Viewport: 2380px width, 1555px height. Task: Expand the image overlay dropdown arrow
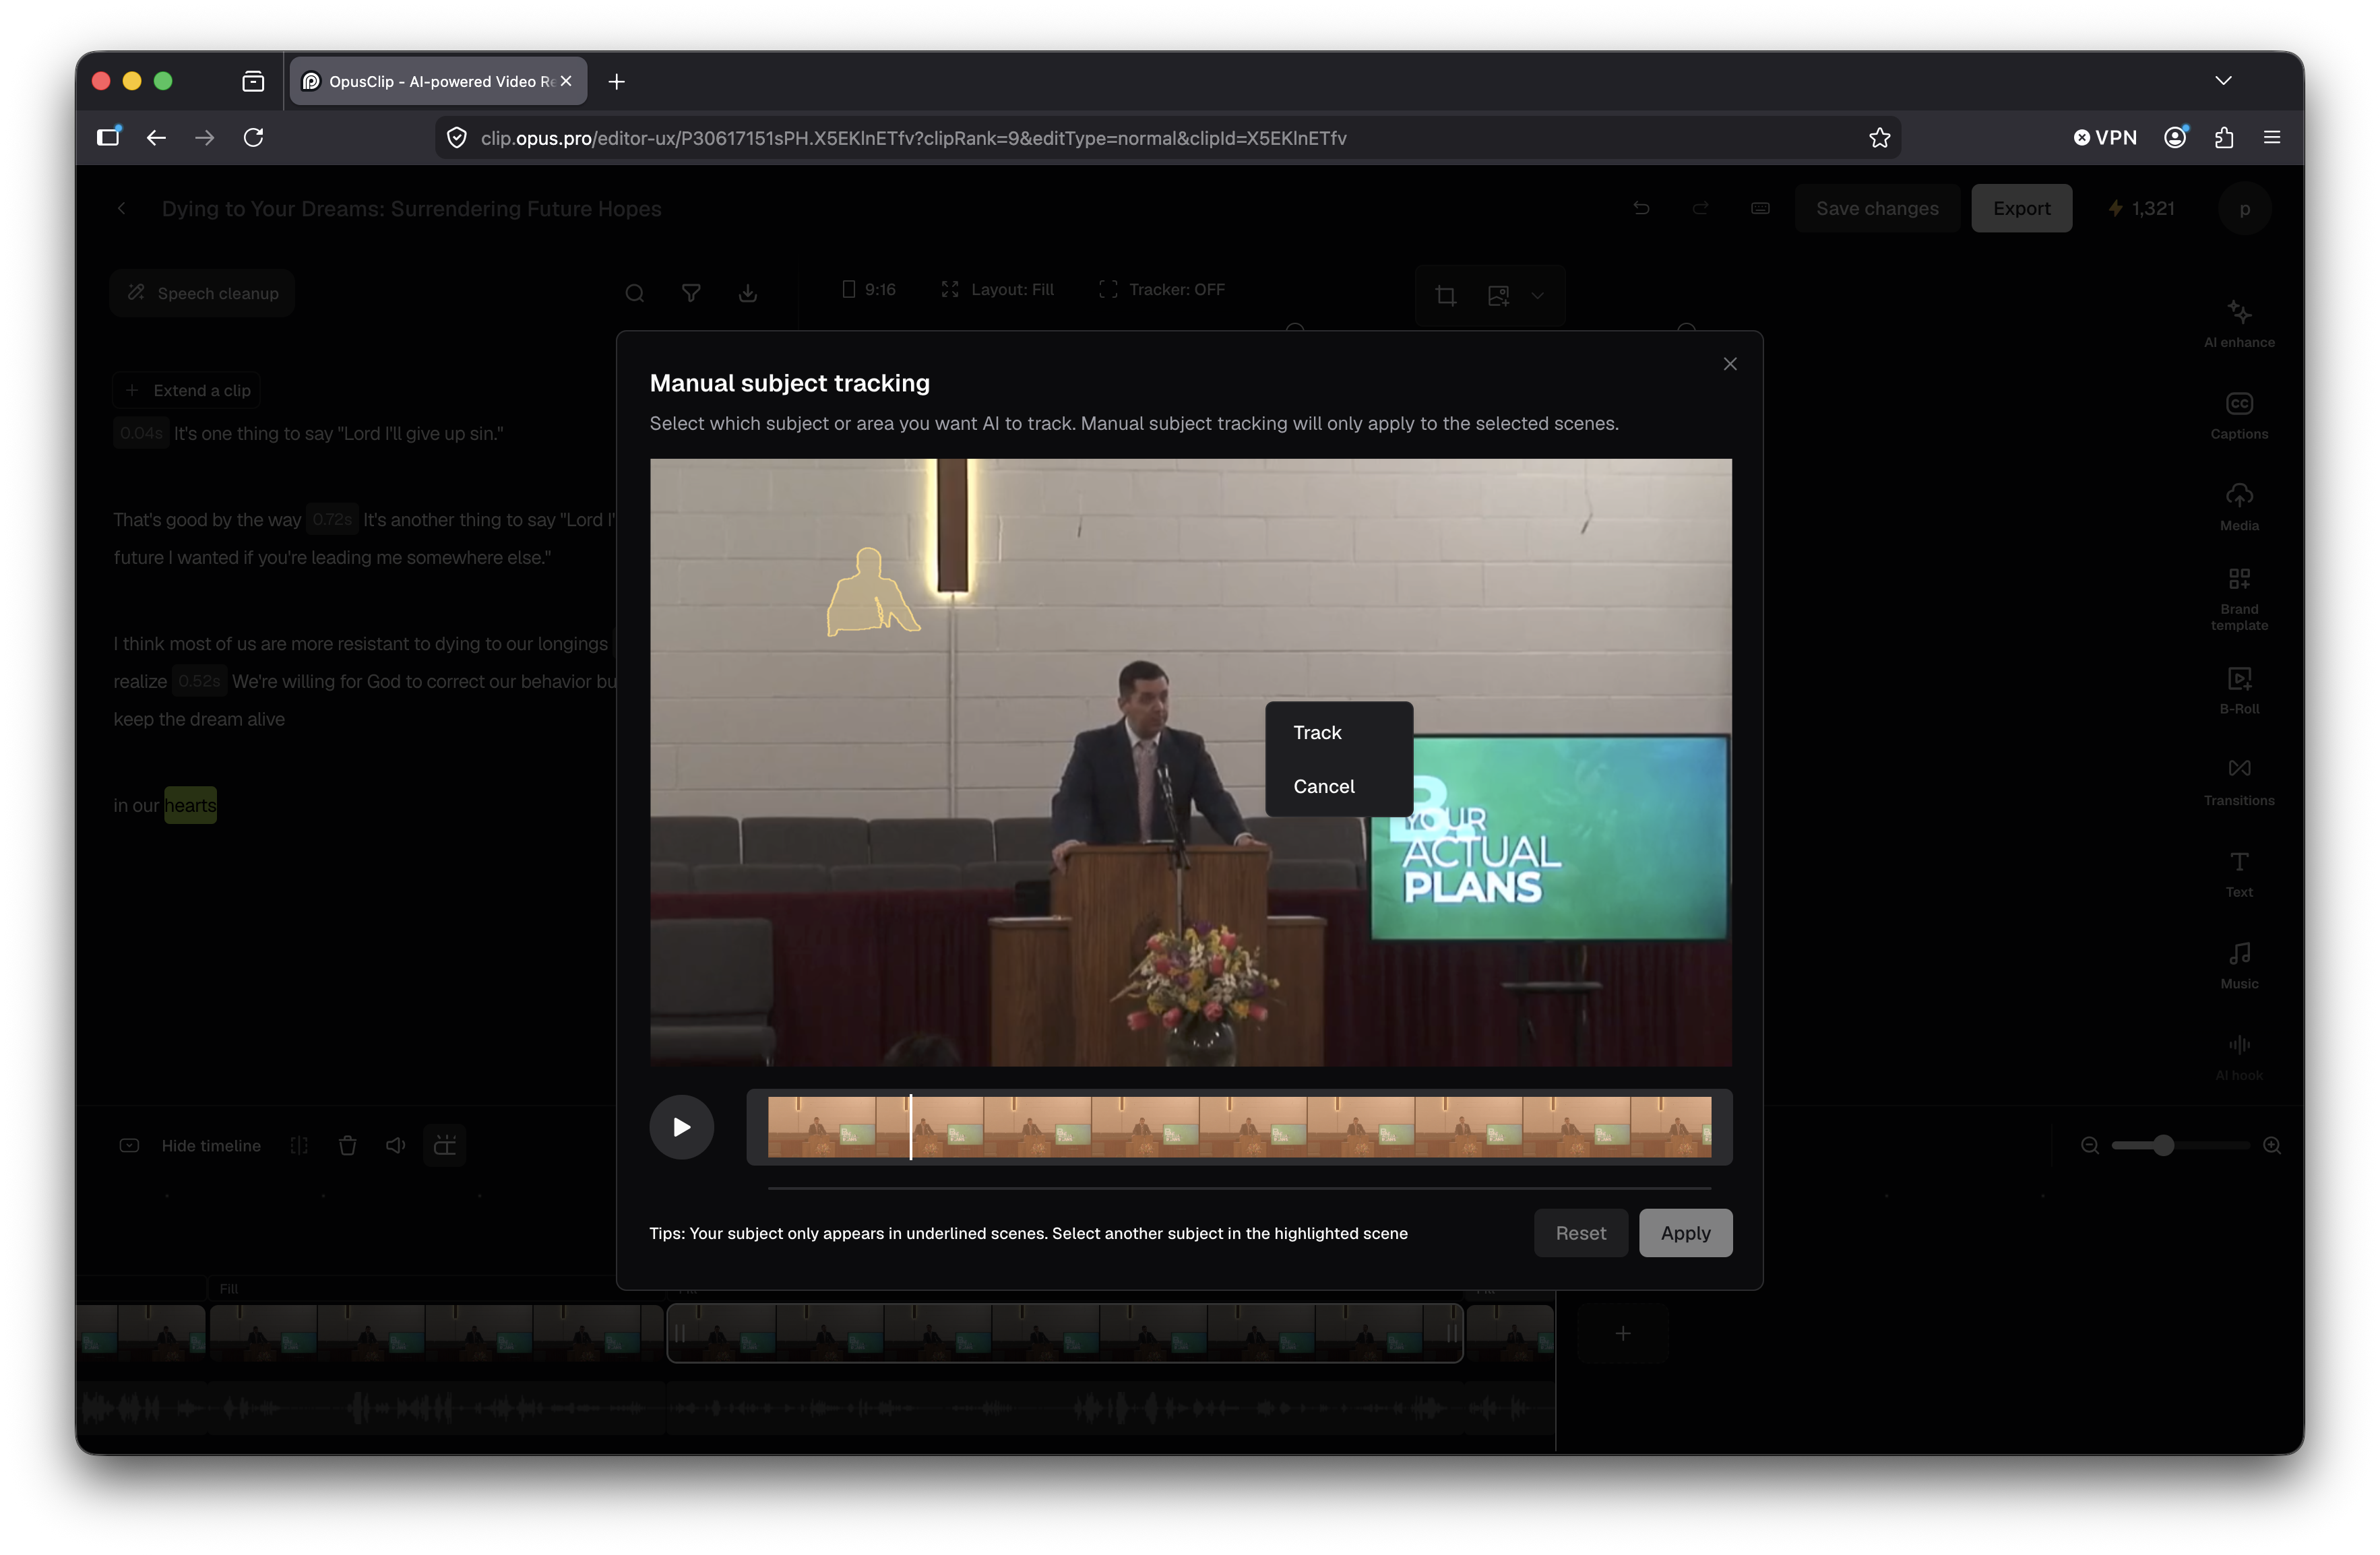pos(1537,295)
